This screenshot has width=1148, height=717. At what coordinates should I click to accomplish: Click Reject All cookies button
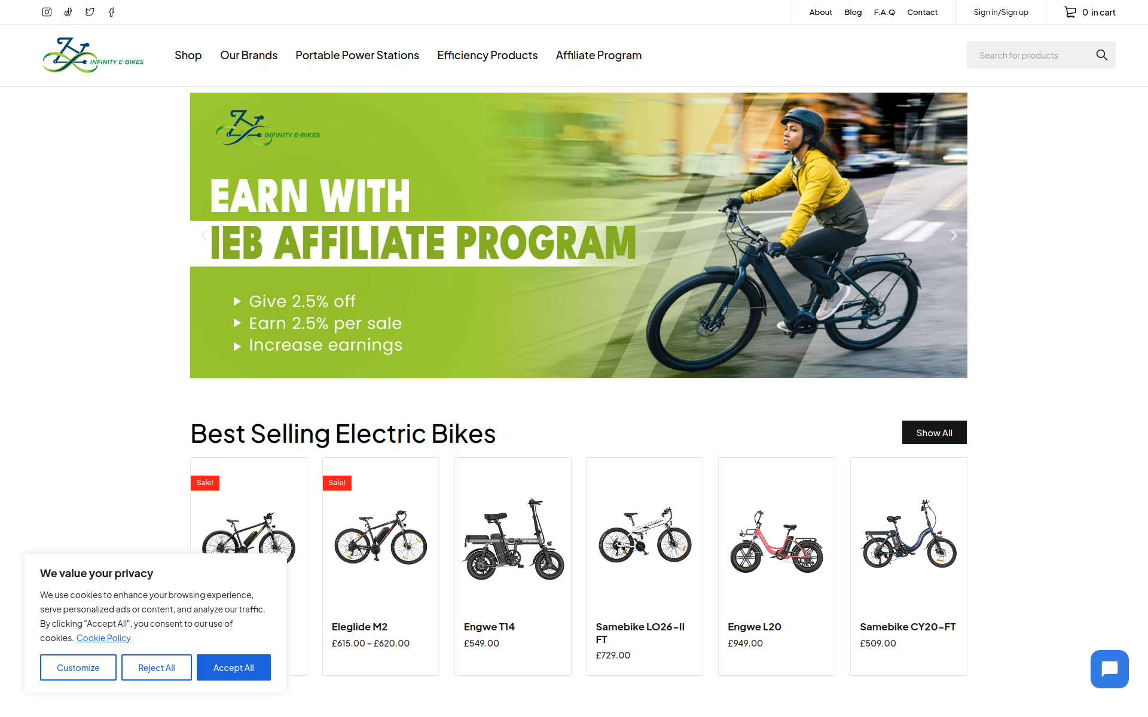[x=157, y=667]
